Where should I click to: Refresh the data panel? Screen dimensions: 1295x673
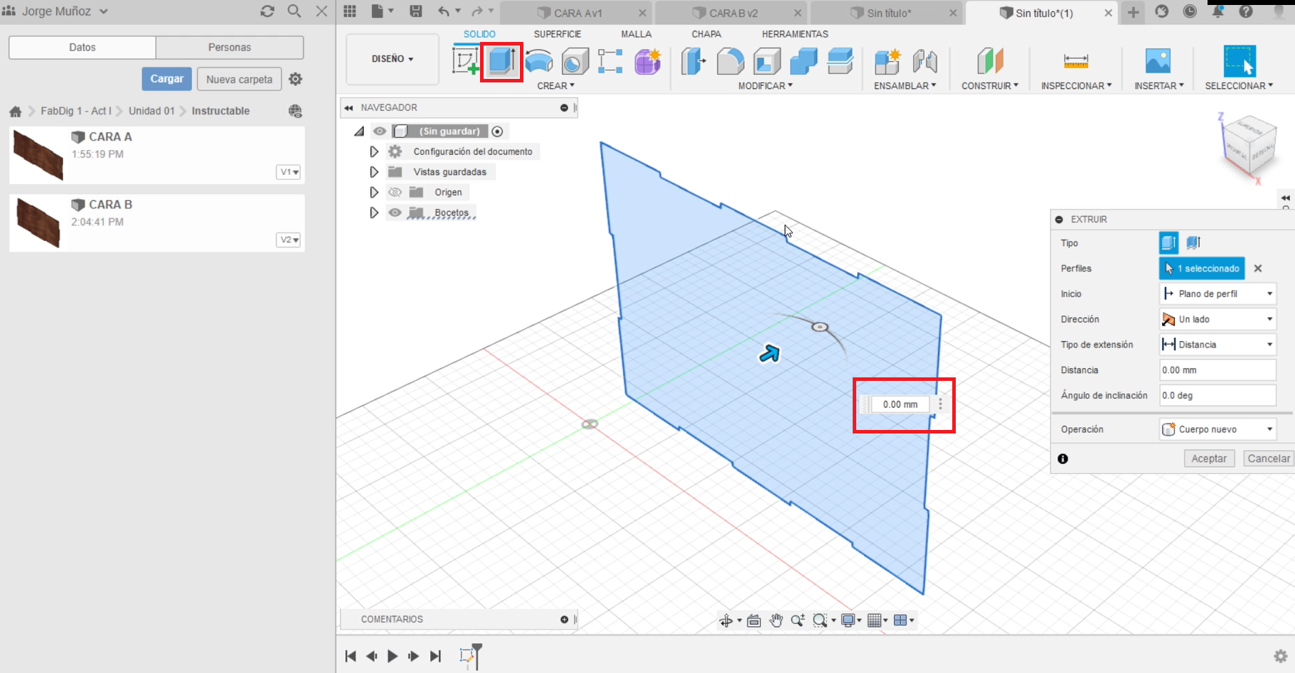267,11
